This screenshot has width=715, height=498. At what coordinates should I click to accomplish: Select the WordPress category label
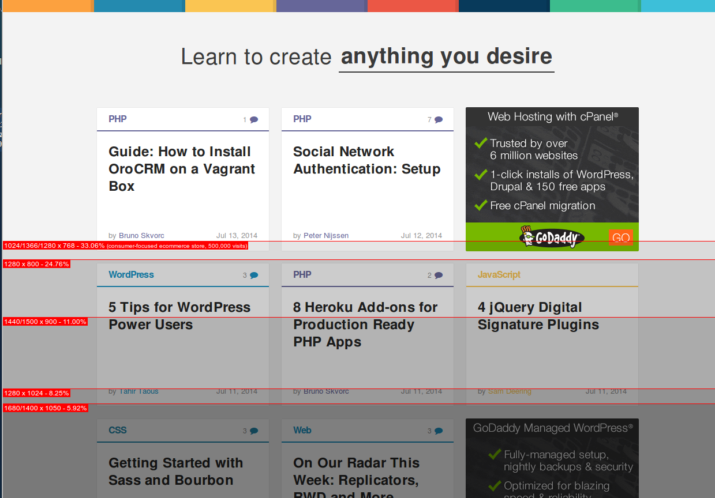pyautogui.click(x=131, y=275)
